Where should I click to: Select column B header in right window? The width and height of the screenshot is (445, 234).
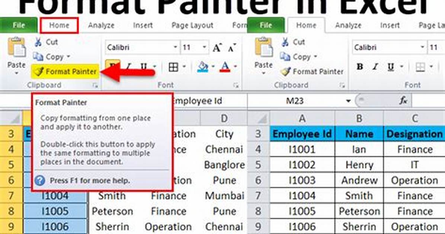pos(359,118)
